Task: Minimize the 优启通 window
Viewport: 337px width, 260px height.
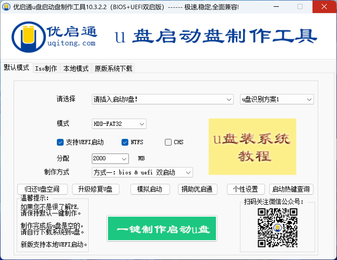Action: [276, 7]
